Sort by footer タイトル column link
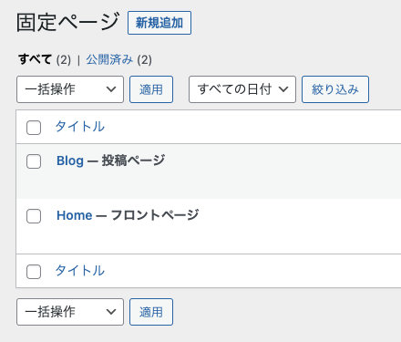The height and width of the screenshot is (342, 401). [x=80, y=271]
